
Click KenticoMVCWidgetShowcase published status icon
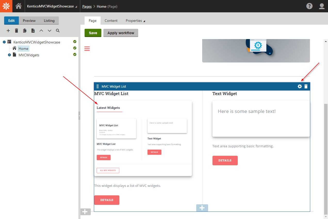(x=75, y=42)
